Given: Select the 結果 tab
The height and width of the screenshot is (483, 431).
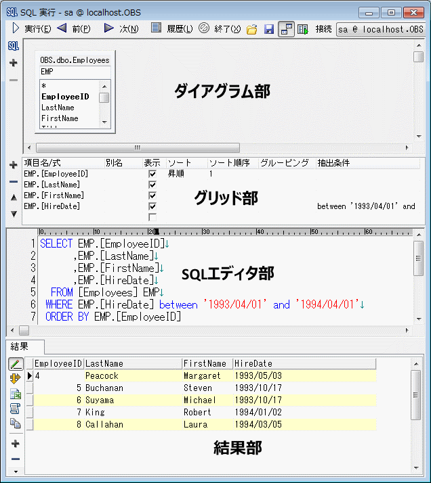Looking at the screenshot, I should pyautogui.click(x=20, y=346).
